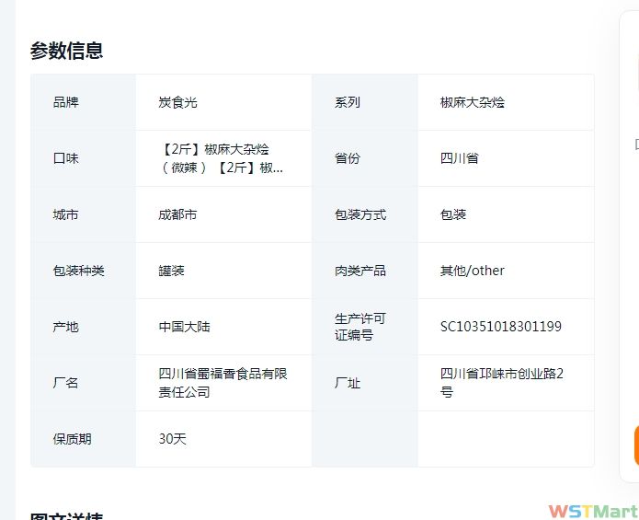Click the packaging type value 罐装
Screen dimensions: 639x520
(x=171, y=271)
